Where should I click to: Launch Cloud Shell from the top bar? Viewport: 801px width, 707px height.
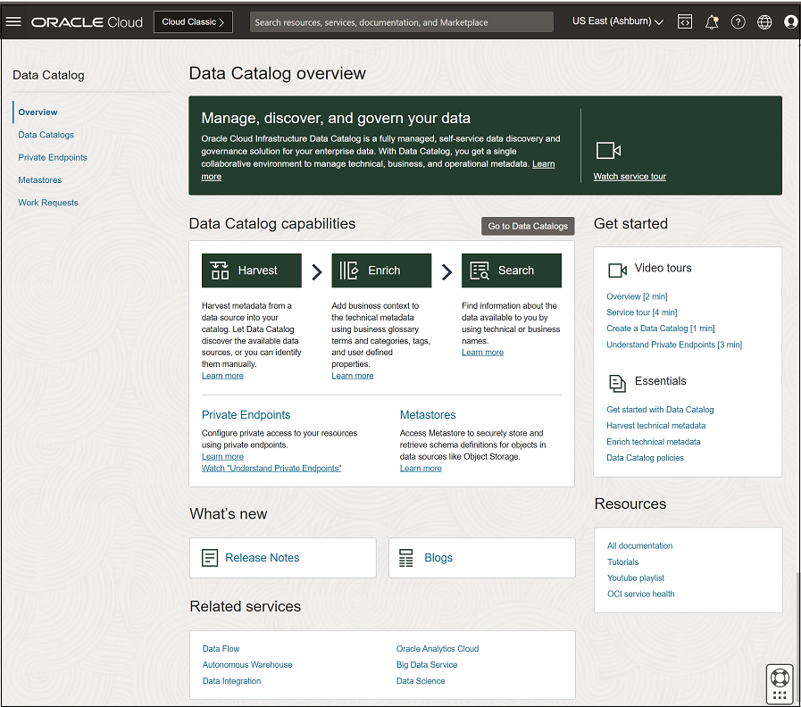684,21
